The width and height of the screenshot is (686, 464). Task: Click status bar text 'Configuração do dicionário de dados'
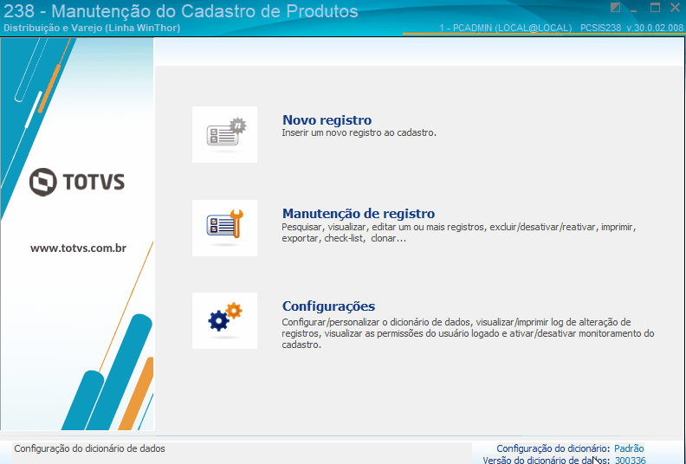tap(90, 448)
